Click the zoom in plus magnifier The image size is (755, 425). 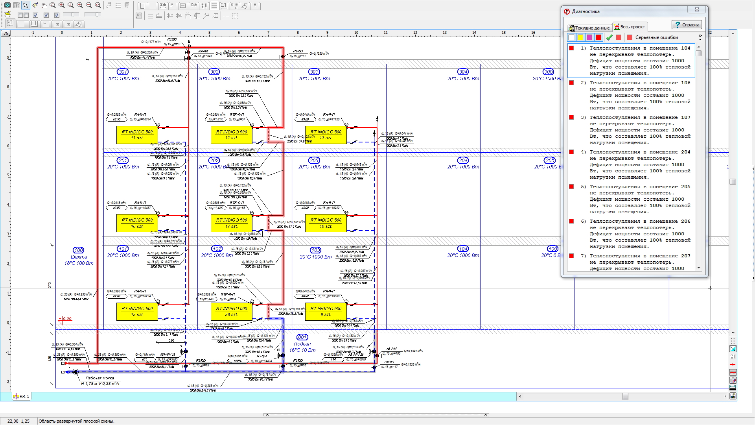pos(79,5)
